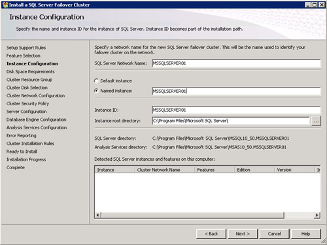Open the Feature Selection step
The image size is (327, 245).
coord(24,56)
